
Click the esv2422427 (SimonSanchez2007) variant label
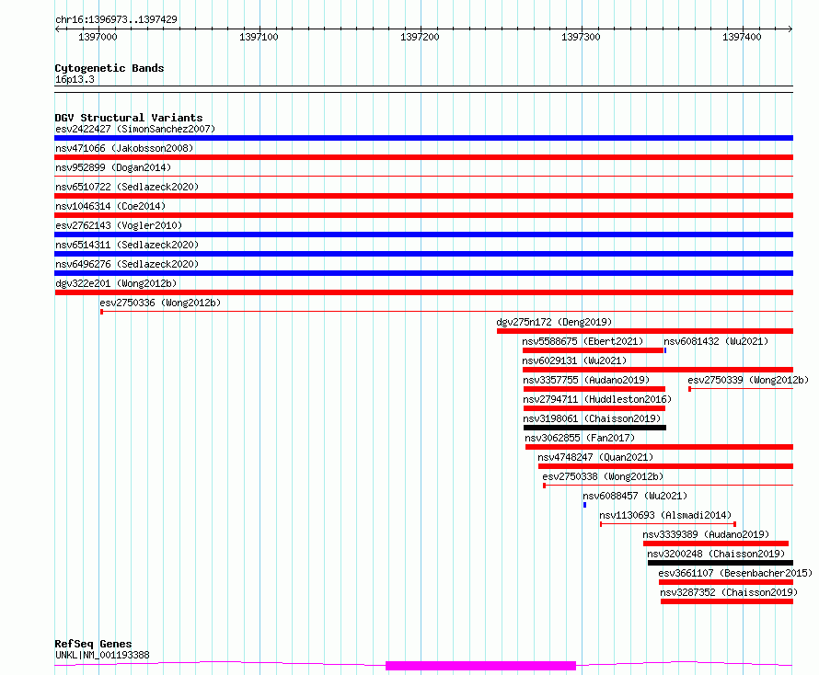tap(135, 129)
